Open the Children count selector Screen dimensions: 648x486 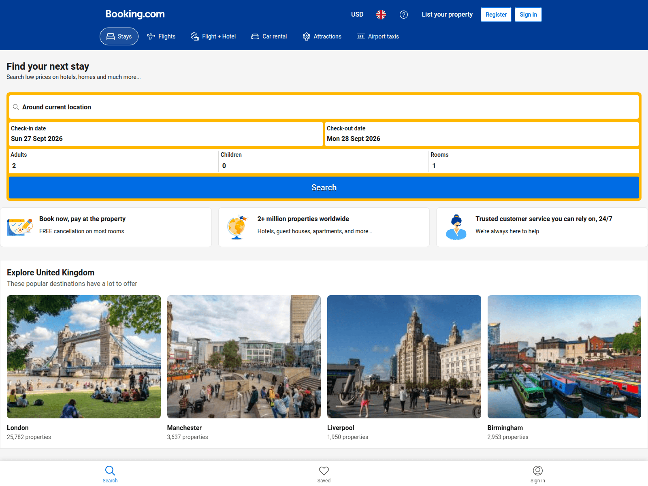click(323, 161)
